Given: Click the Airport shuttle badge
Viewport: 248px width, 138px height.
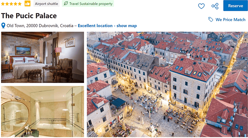Looking at the screenshot, I should click(x=46, y=4).
